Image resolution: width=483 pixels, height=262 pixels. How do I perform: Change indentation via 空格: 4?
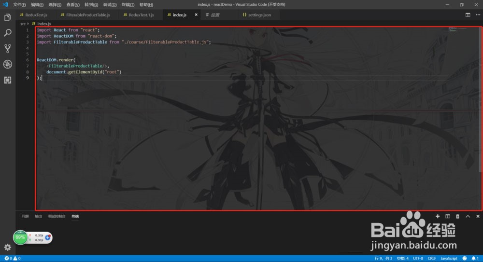click(x=403, y=258)
